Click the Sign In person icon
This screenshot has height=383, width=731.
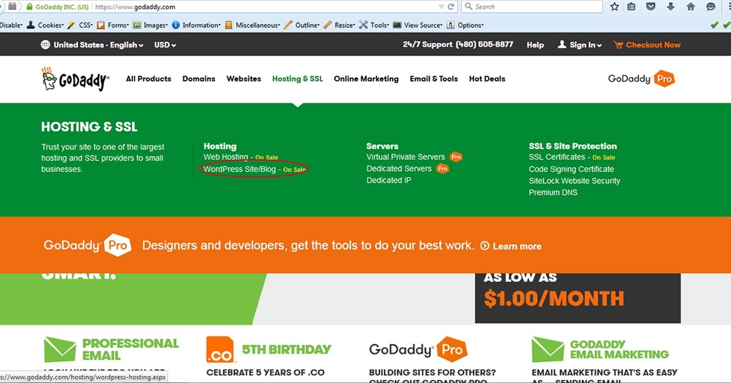tap(562, 45)
